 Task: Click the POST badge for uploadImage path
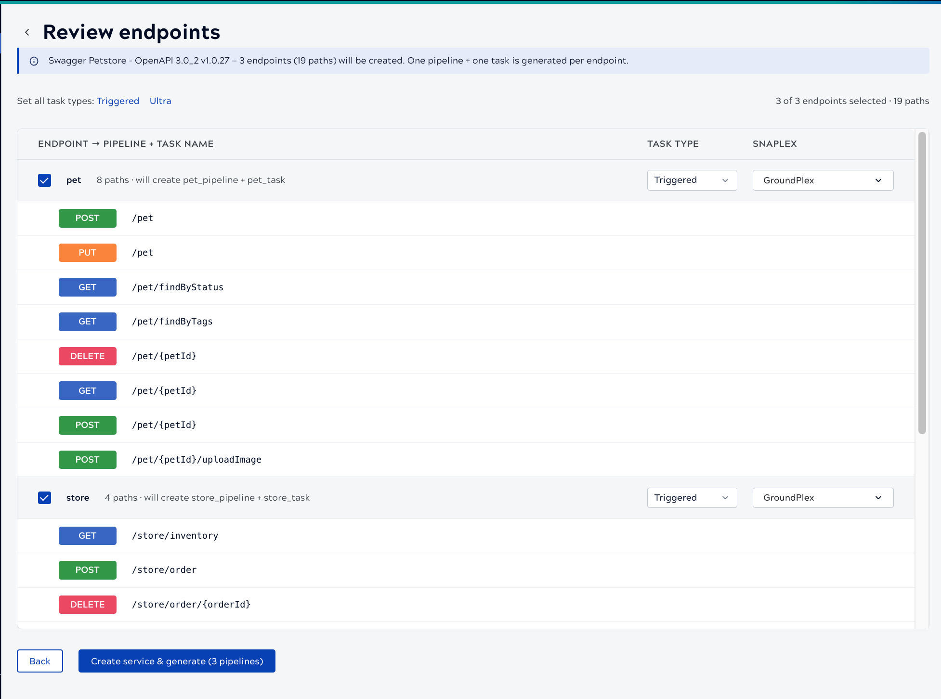tap(88, 460)
